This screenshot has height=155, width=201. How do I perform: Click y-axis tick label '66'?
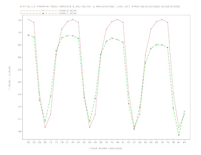pos(19,57)
